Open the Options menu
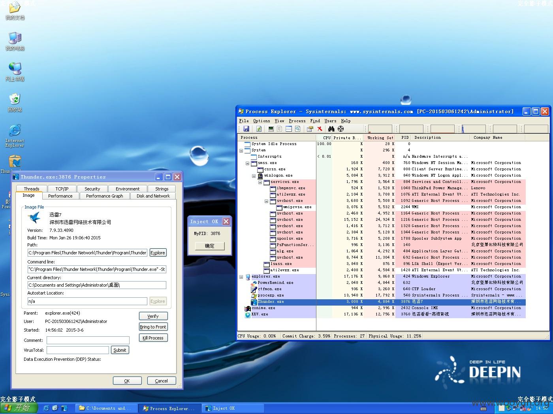Screen dimensions: 553x414 tap(261, 121)
